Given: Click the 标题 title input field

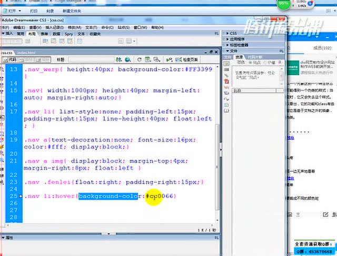Looking at the screenshot, I should tap(91, 60).
